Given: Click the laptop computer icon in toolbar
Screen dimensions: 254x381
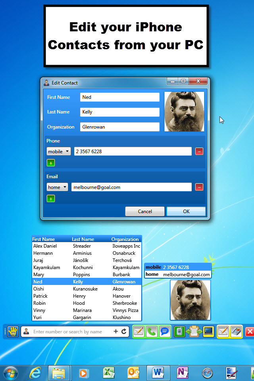Looking at the screenshot, I should click(x=208, y=331).
